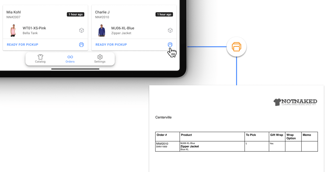Click package box icon for MJ06-XL-Blue
Image resolution: width=331 pixels, height=172 pixels.
point(170,30)
